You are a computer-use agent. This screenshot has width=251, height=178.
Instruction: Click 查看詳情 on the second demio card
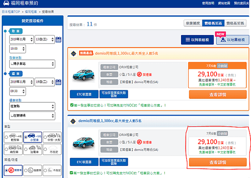pyautogui.click(x=218, y=162)
